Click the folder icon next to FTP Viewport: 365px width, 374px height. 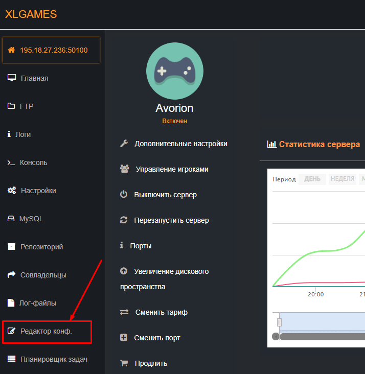click(11, 106)
